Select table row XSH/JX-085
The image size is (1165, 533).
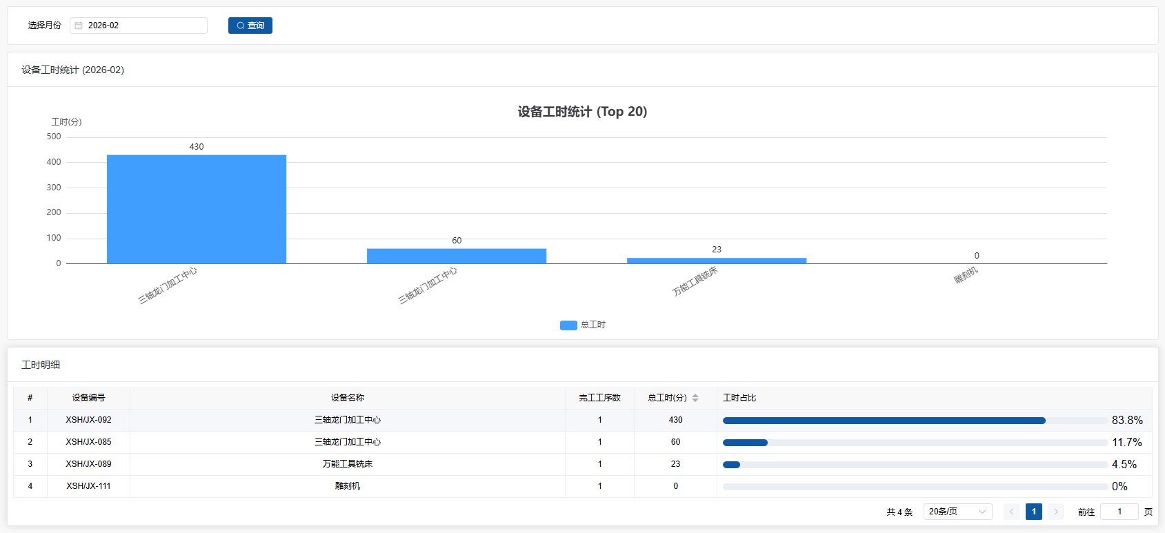click(x=89, y=442)
